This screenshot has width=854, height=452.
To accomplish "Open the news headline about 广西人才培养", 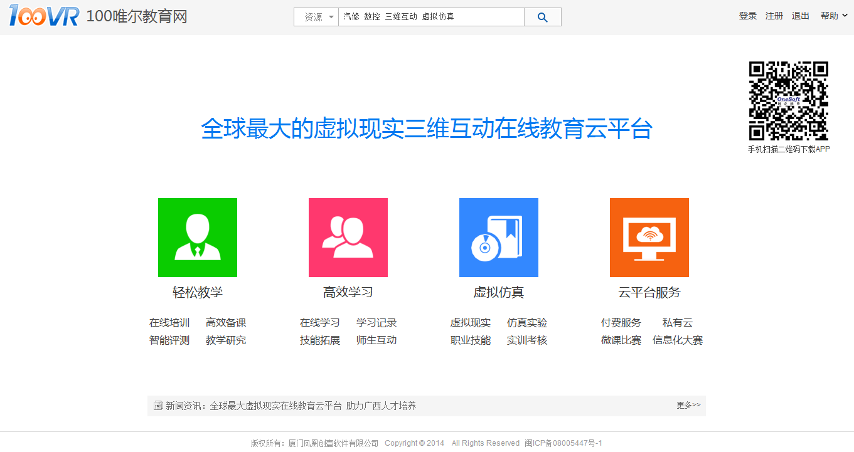I will pyautogui.click(x=312, y=406).
